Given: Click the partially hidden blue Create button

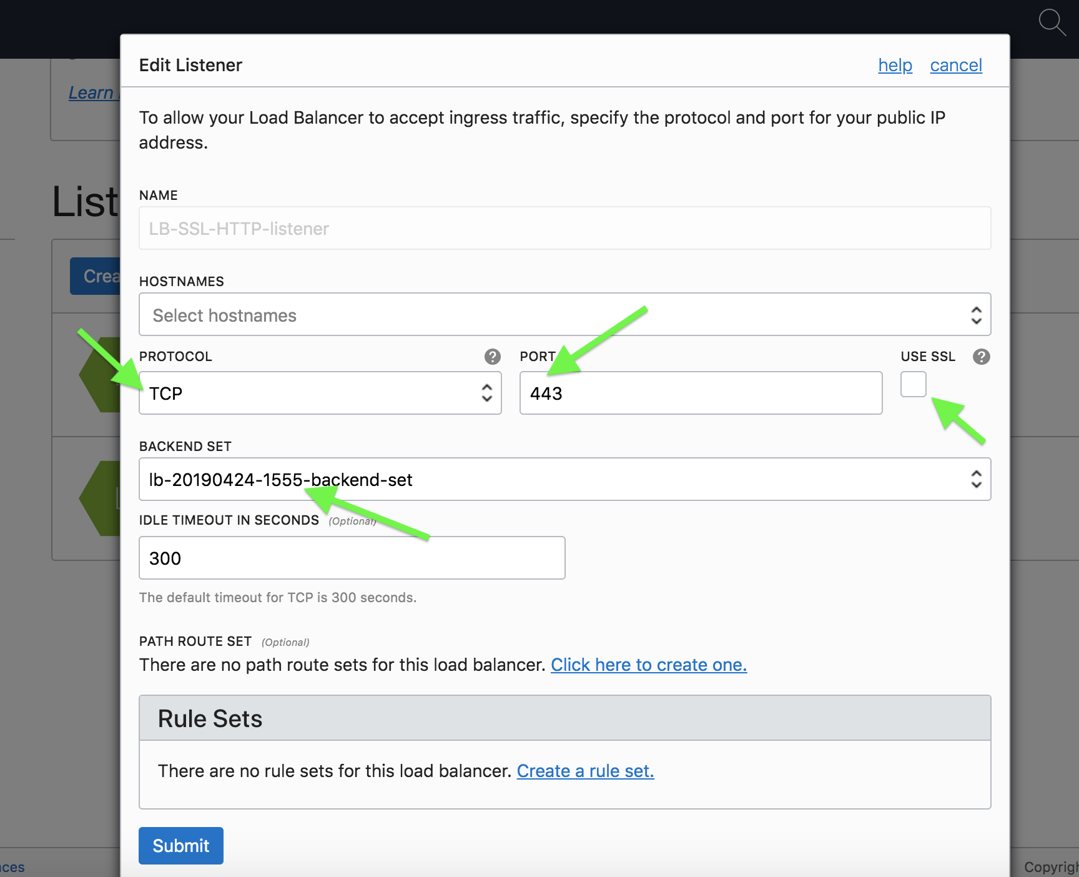Looking at the screenshot, I should (x=96, y=275).
